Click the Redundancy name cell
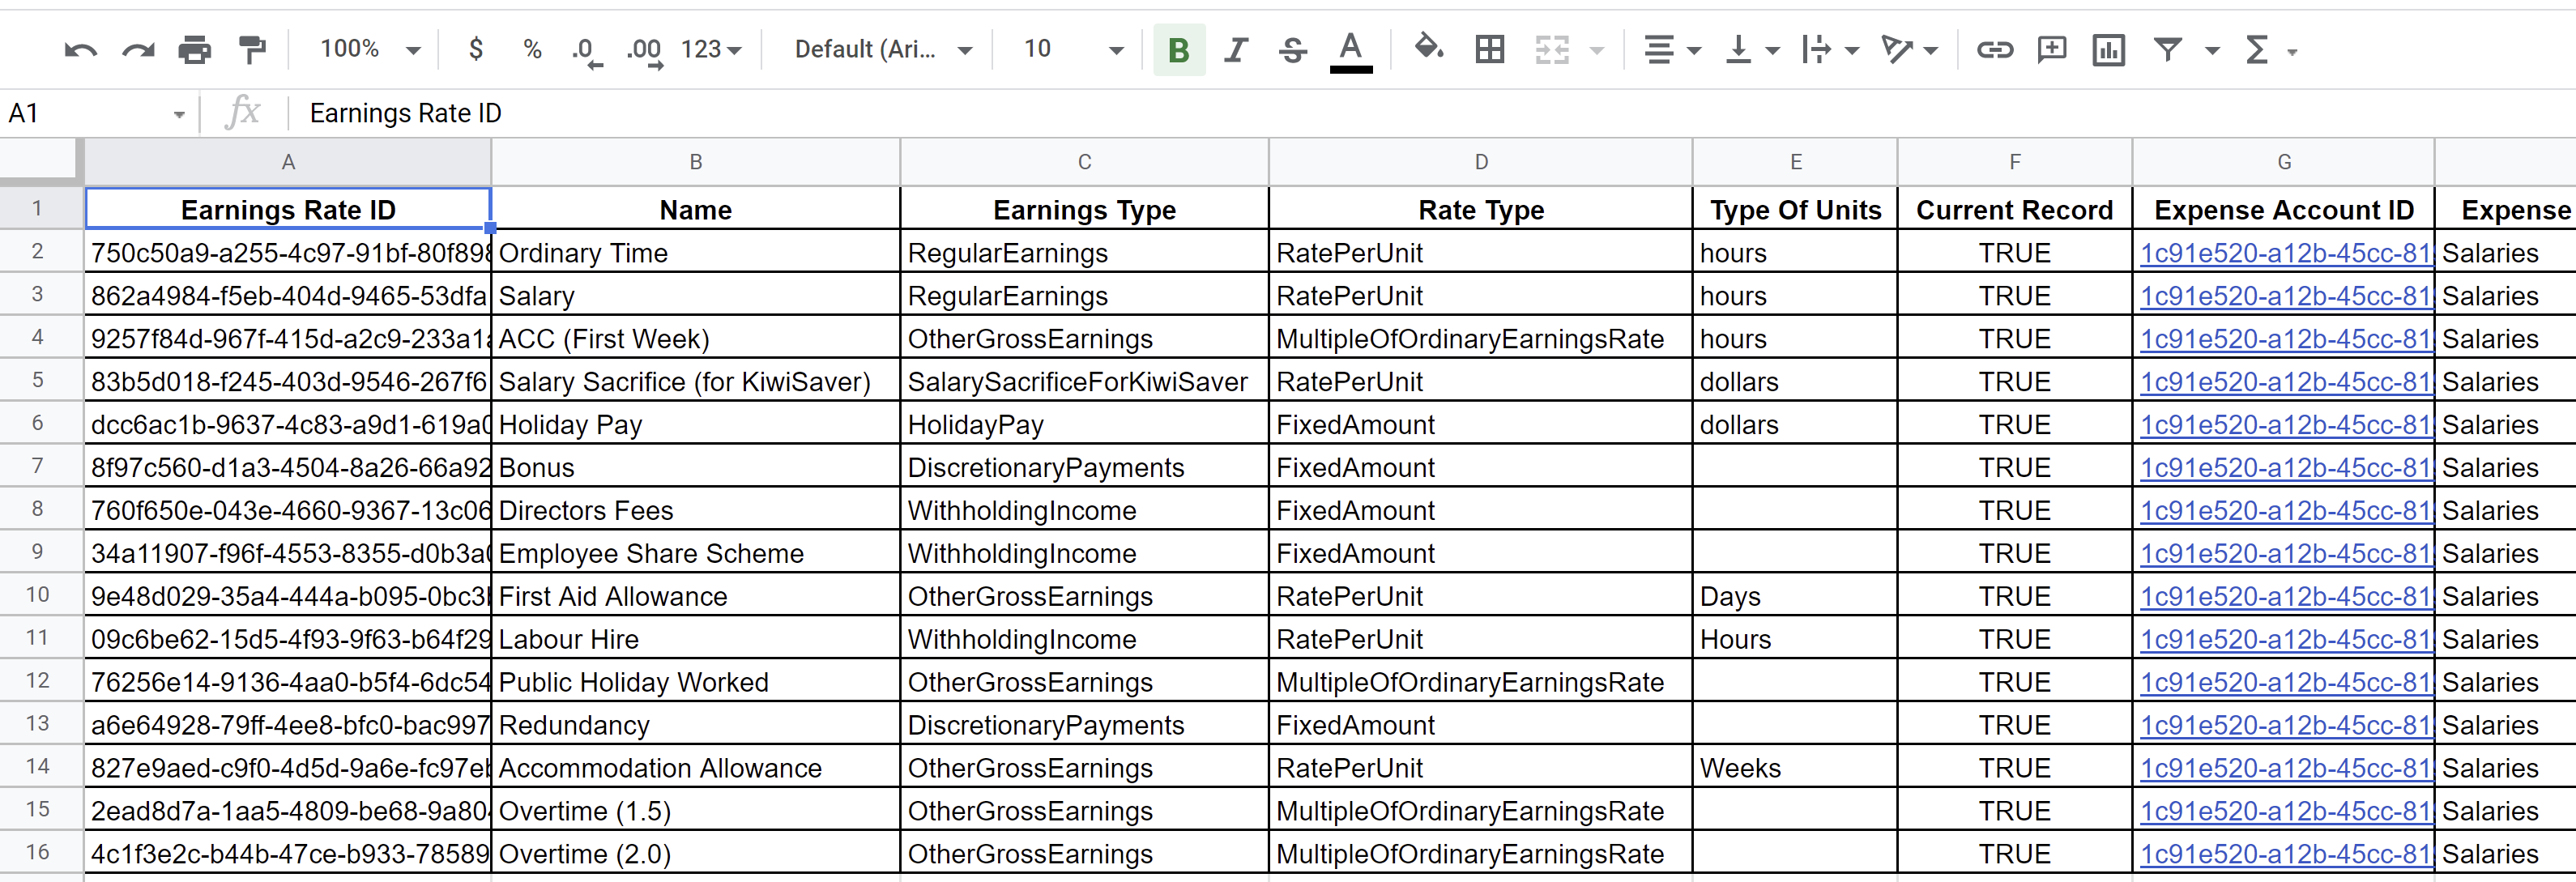The image size is (2576, 882). (x=696, y=725)
